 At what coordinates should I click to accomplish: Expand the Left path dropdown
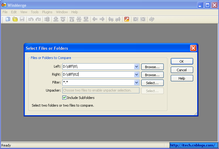tap(136, 66)
